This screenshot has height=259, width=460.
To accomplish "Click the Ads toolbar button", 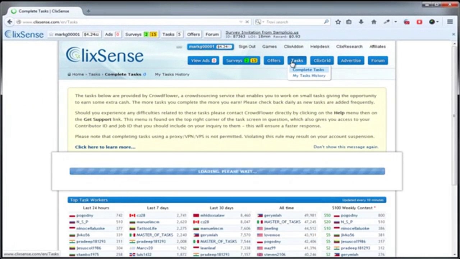I will [112, 35].
